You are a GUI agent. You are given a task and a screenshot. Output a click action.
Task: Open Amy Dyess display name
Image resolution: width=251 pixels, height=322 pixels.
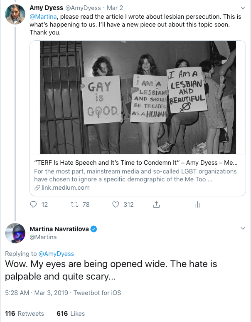point(46,8)
